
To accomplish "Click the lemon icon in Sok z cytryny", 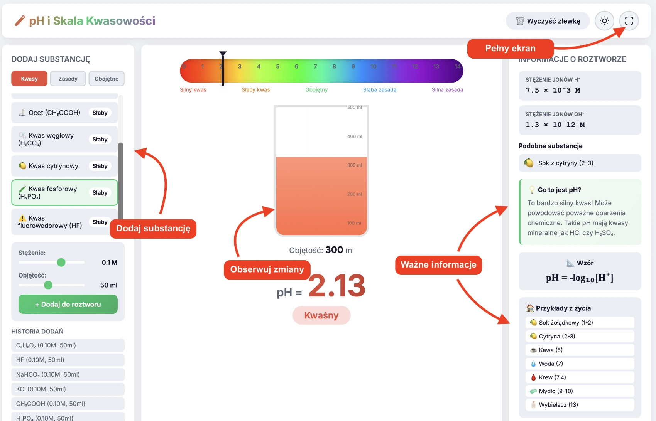I will coord(529,163).
